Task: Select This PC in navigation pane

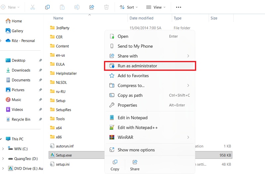Action: coord(15,139)
